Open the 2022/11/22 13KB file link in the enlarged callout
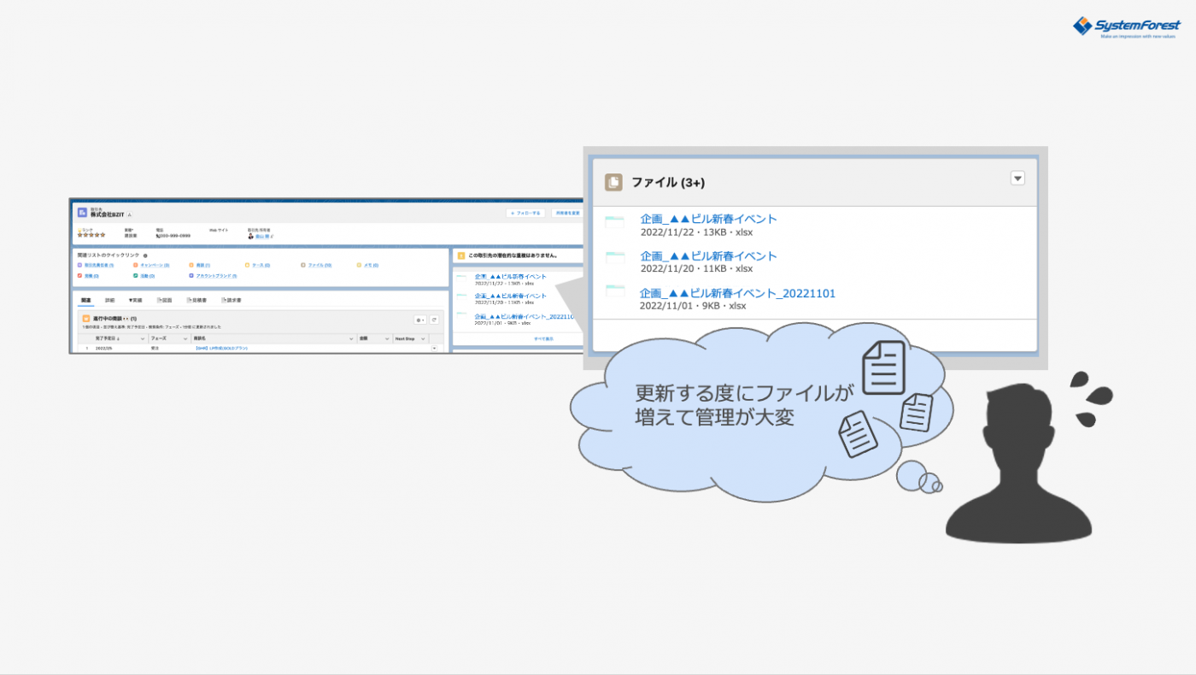Viewport: 1196px width, 675px height. click(709, 219)
